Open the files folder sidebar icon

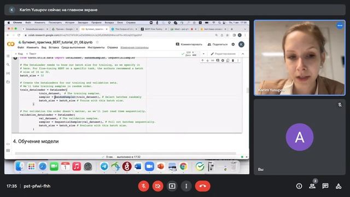pyautogui.click(x=8, y=82)
